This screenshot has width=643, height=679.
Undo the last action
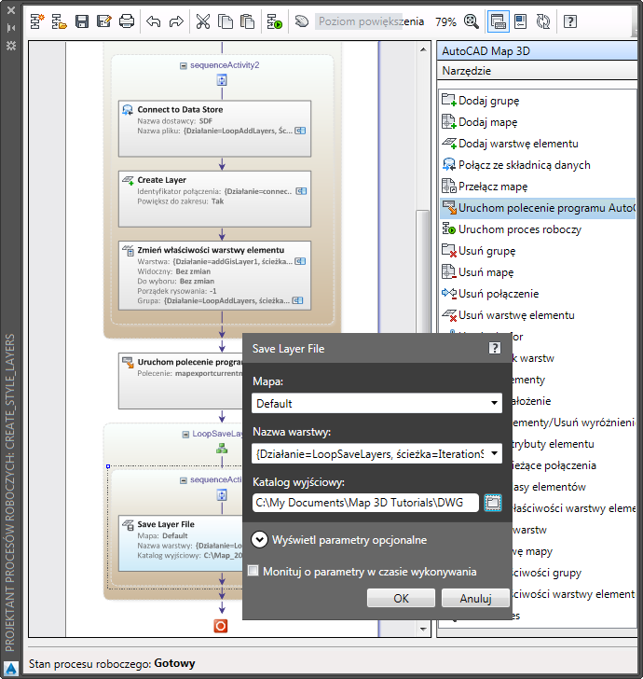(154, 21)
